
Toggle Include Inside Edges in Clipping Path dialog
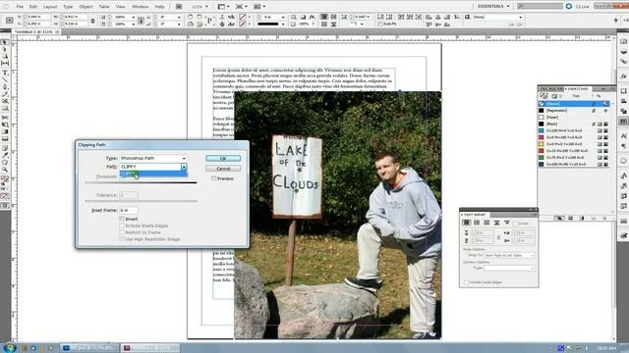point(122,226)
